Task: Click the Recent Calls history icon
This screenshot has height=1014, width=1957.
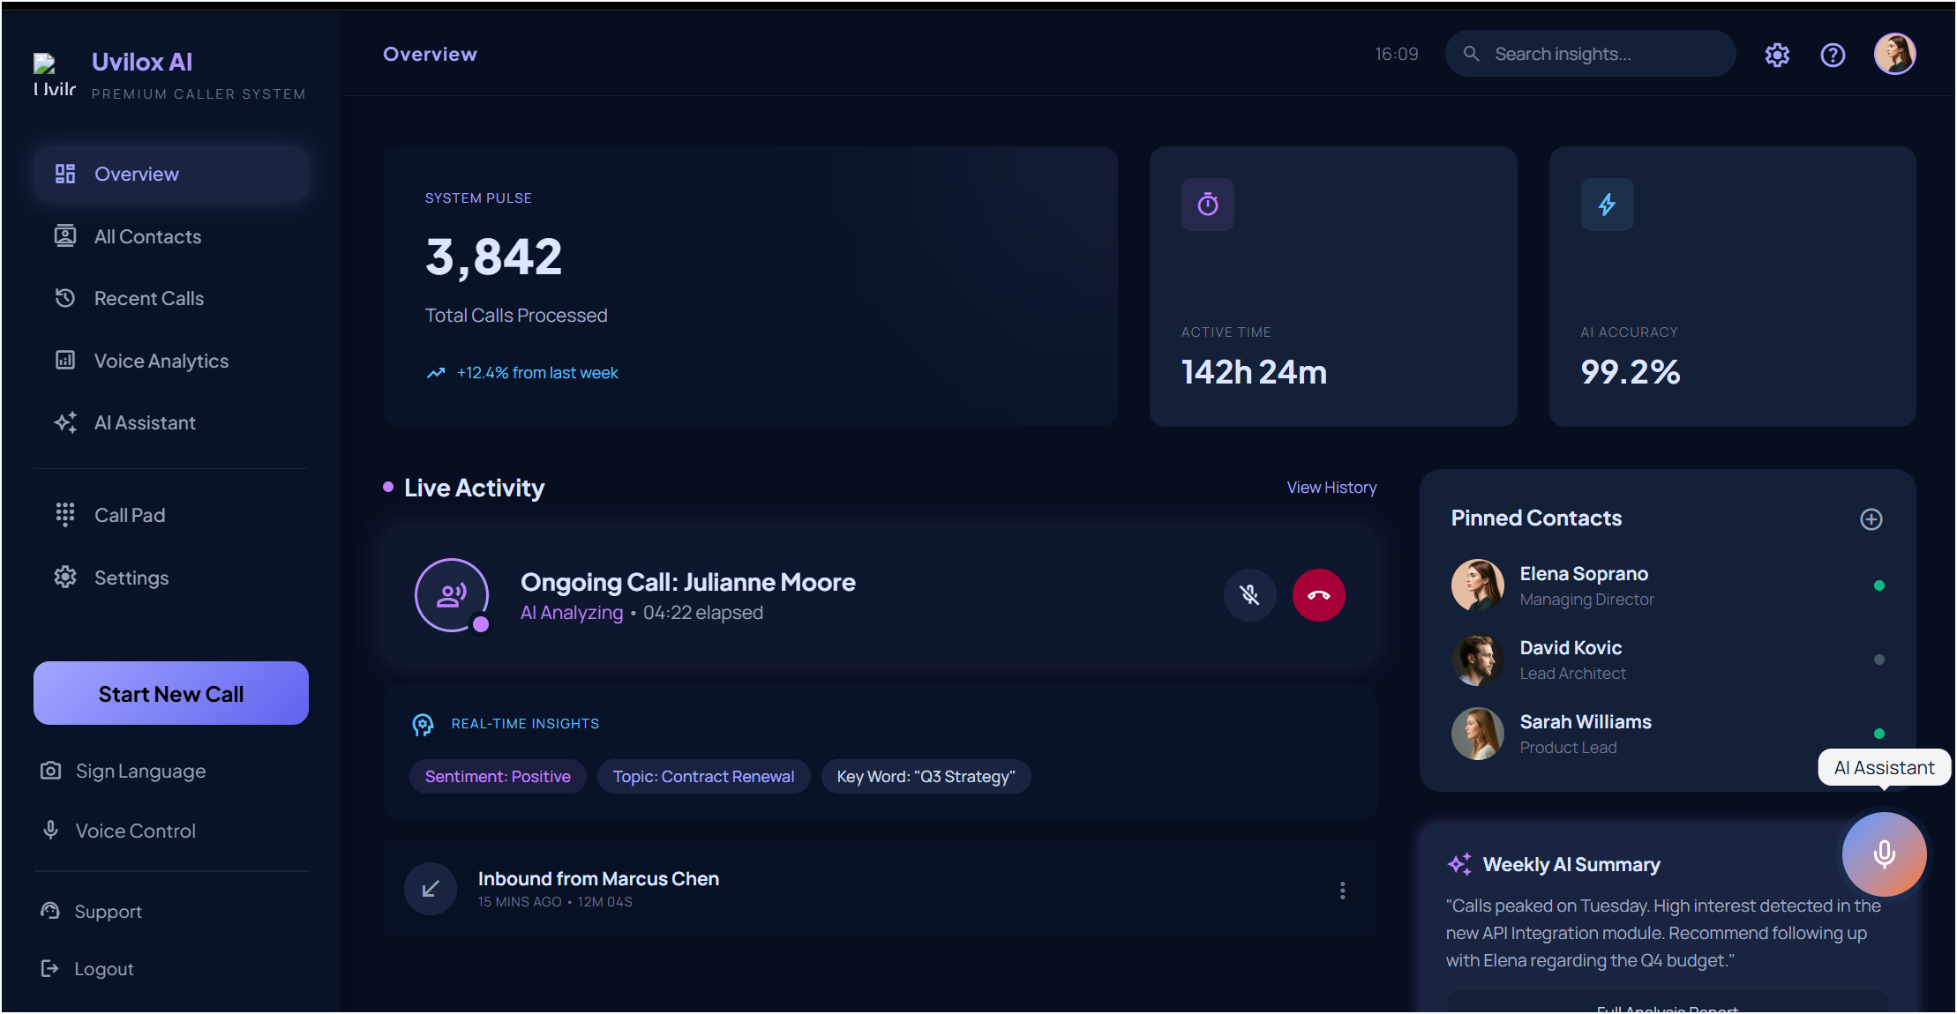Action: pos(65,298)
